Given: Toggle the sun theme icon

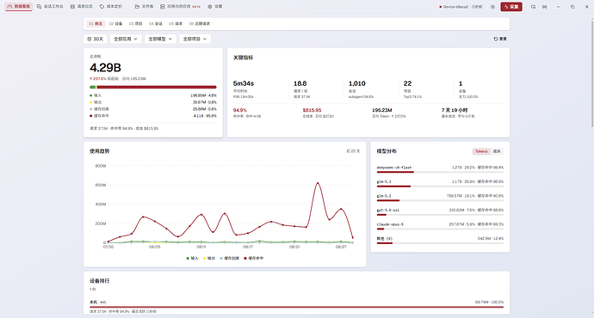Looking at the screenshot, I should tap(492, 7).
